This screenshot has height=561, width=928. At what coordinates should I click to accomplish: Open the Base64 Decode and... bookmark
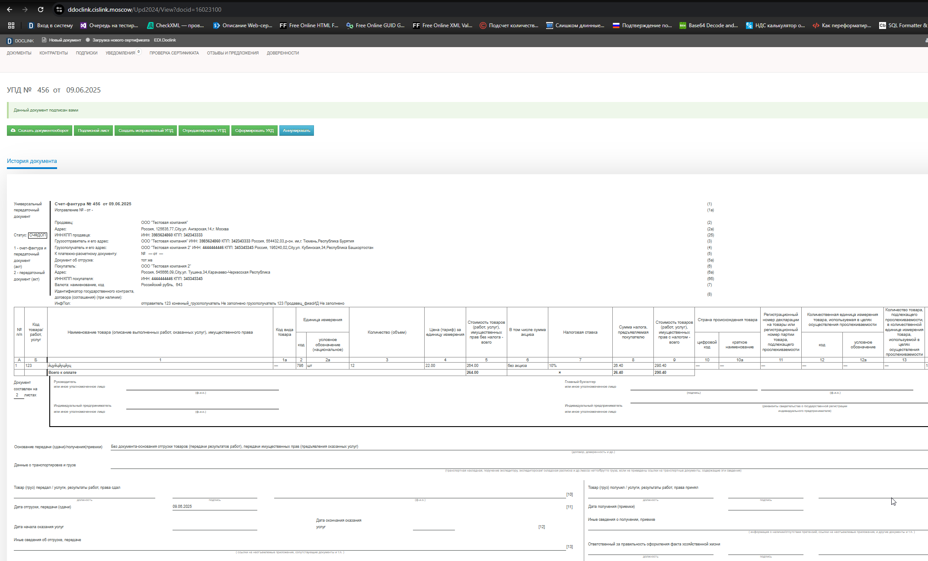click(708, 25)
